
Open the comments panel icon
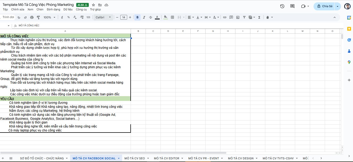point(292,6)
